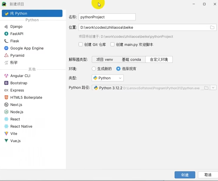
Task: Select HTML5 Boilerplate list entry
Action: click(33, 97)
